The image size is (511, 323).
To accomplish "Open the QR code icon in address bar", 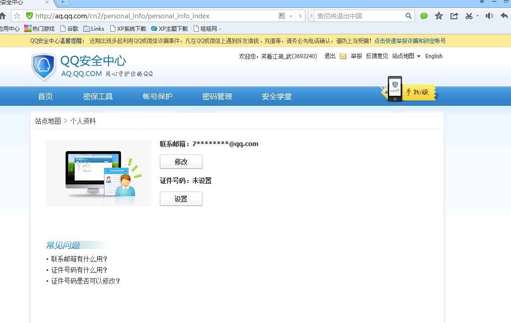I will pos(282,16).
